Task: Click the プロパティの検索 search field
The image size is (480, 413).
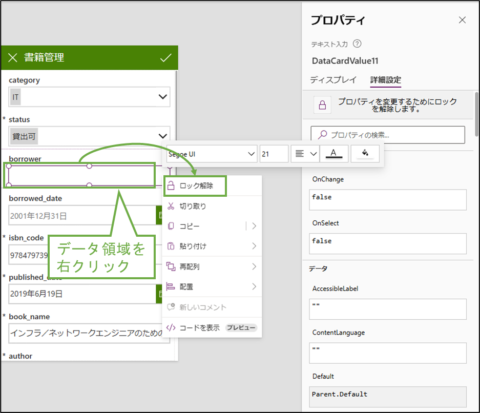Action: coord(388,135)
